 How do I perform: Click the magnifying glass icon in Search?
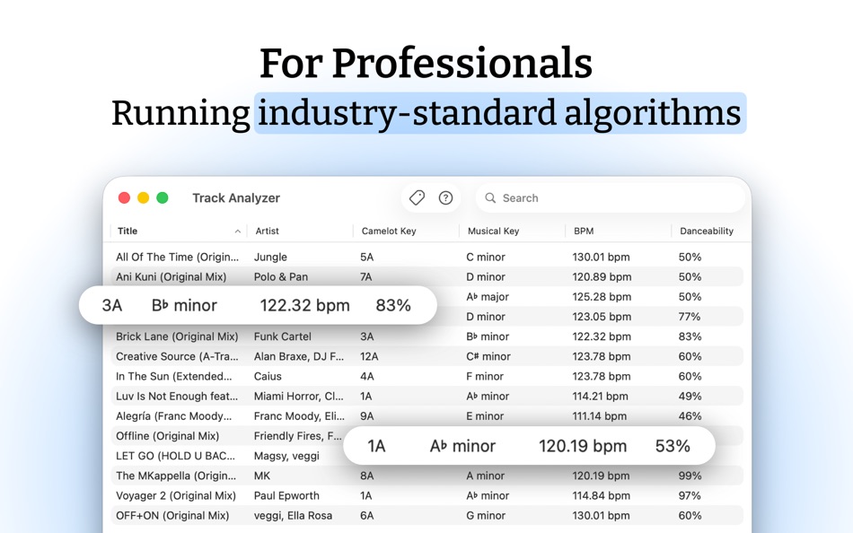(489, 197)
